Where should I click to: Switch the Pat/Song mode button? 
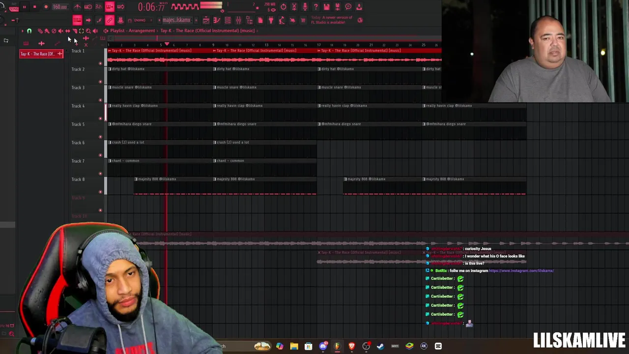14,7
